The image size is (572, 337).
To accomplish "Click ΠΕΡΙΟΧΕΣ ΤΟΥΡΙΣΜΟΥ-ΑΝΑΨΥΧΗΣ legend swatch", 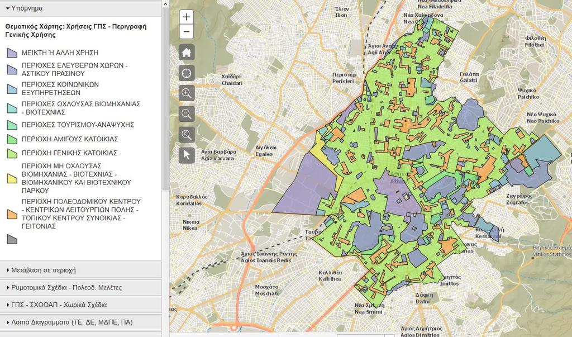I will pyautogui.click(x=12, y=125).
